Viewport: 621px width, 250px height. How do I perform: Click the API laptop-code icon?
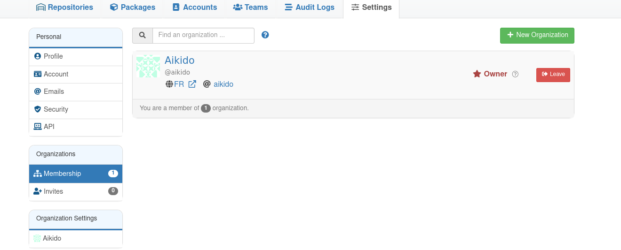tap(38, 127)
